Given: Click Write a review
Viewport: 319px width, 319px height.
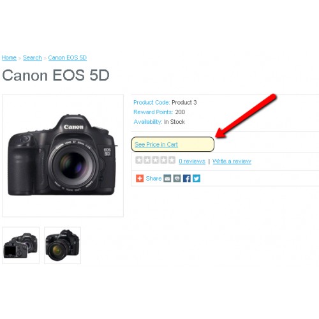Looking at the screenshot, I should click(232, 161).
